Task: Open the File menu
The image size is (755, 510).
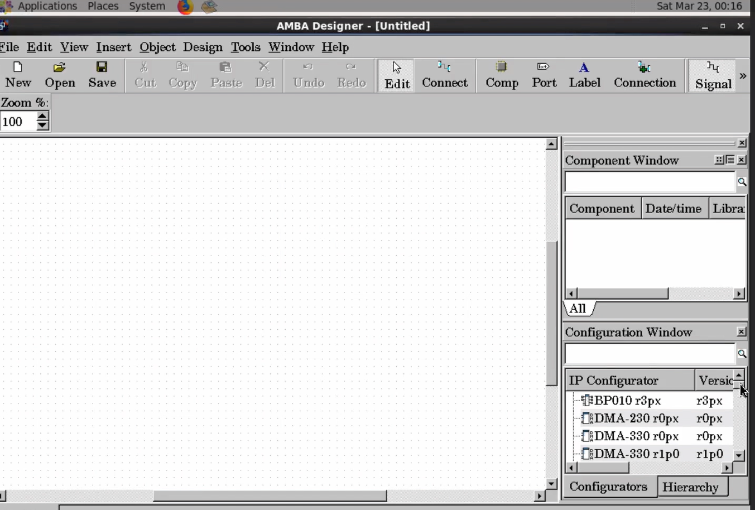Action: pyautogui.click(x=9, y=47)
